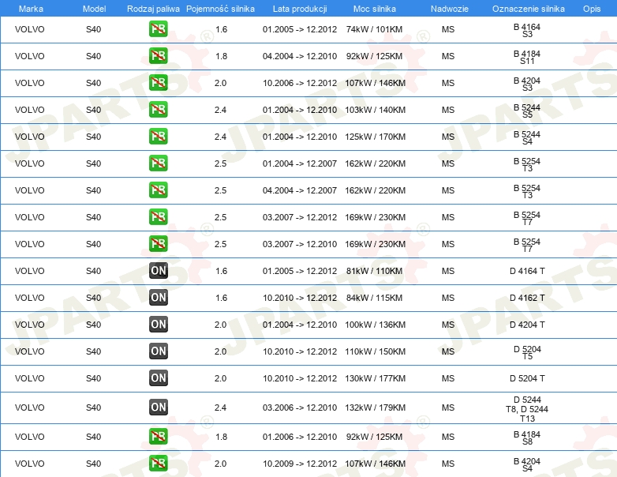This screenshot has width=617, height=477.
Task: Click the Lata produkcji column header
Action: point(300,9)
